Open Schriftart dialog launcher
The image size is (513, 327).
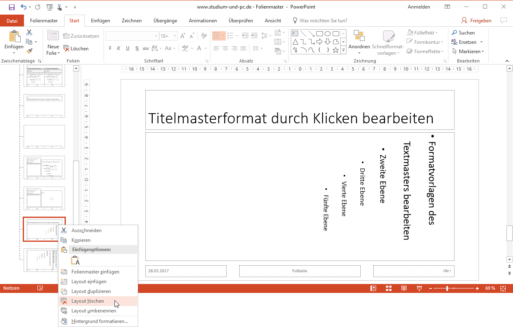coord(207,61)
